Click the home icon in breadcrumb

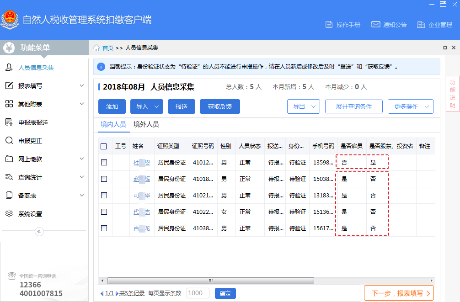point(96,48)
